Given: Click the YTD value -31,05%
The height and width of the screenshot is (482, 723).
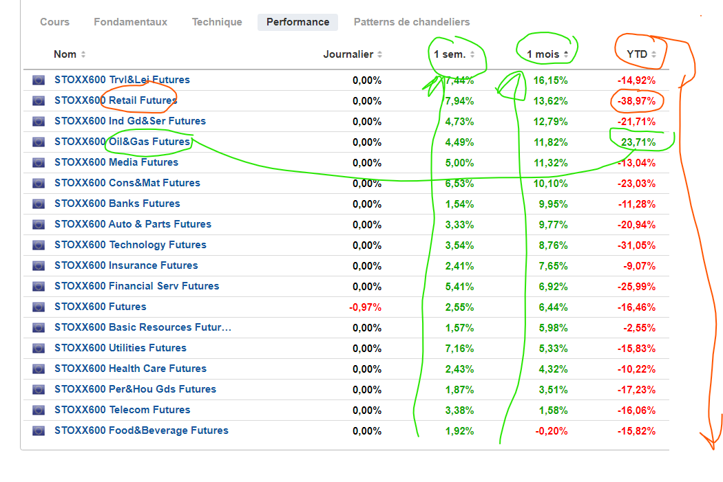Looking at the screenshot, I should (636, 245).
